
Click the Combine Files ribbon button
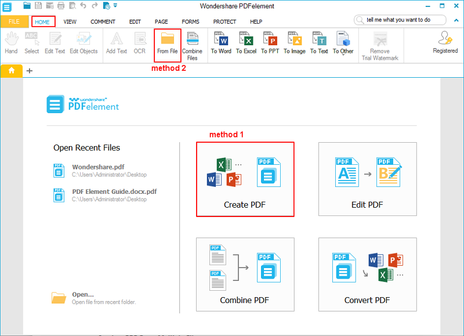193,46
